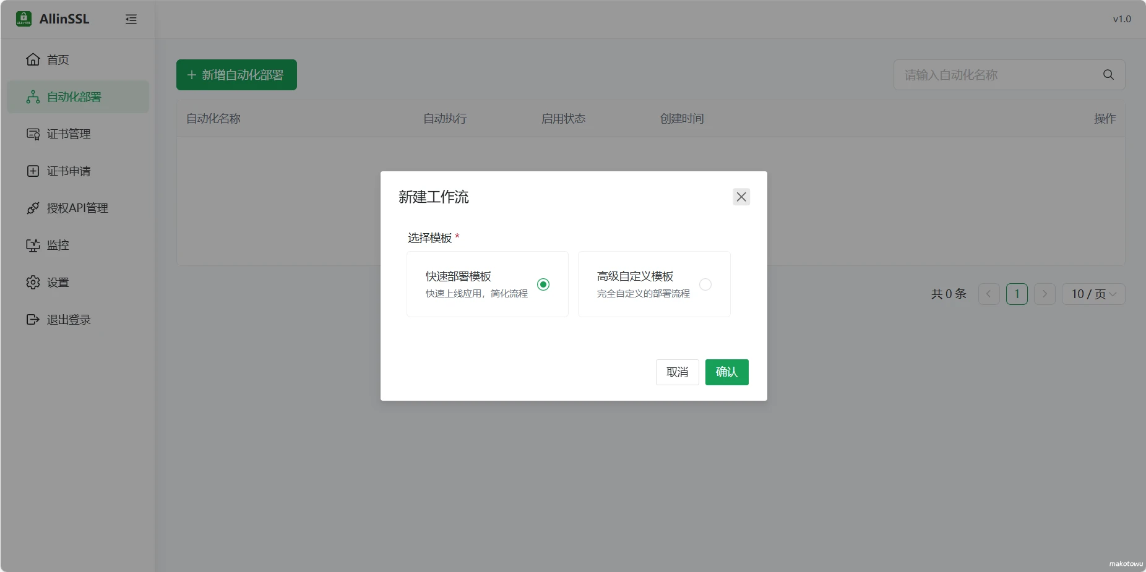Click the 快速上线应用，简化流程 description text
This screenshot has width=1146, height=572.
(x=476, y=294)
